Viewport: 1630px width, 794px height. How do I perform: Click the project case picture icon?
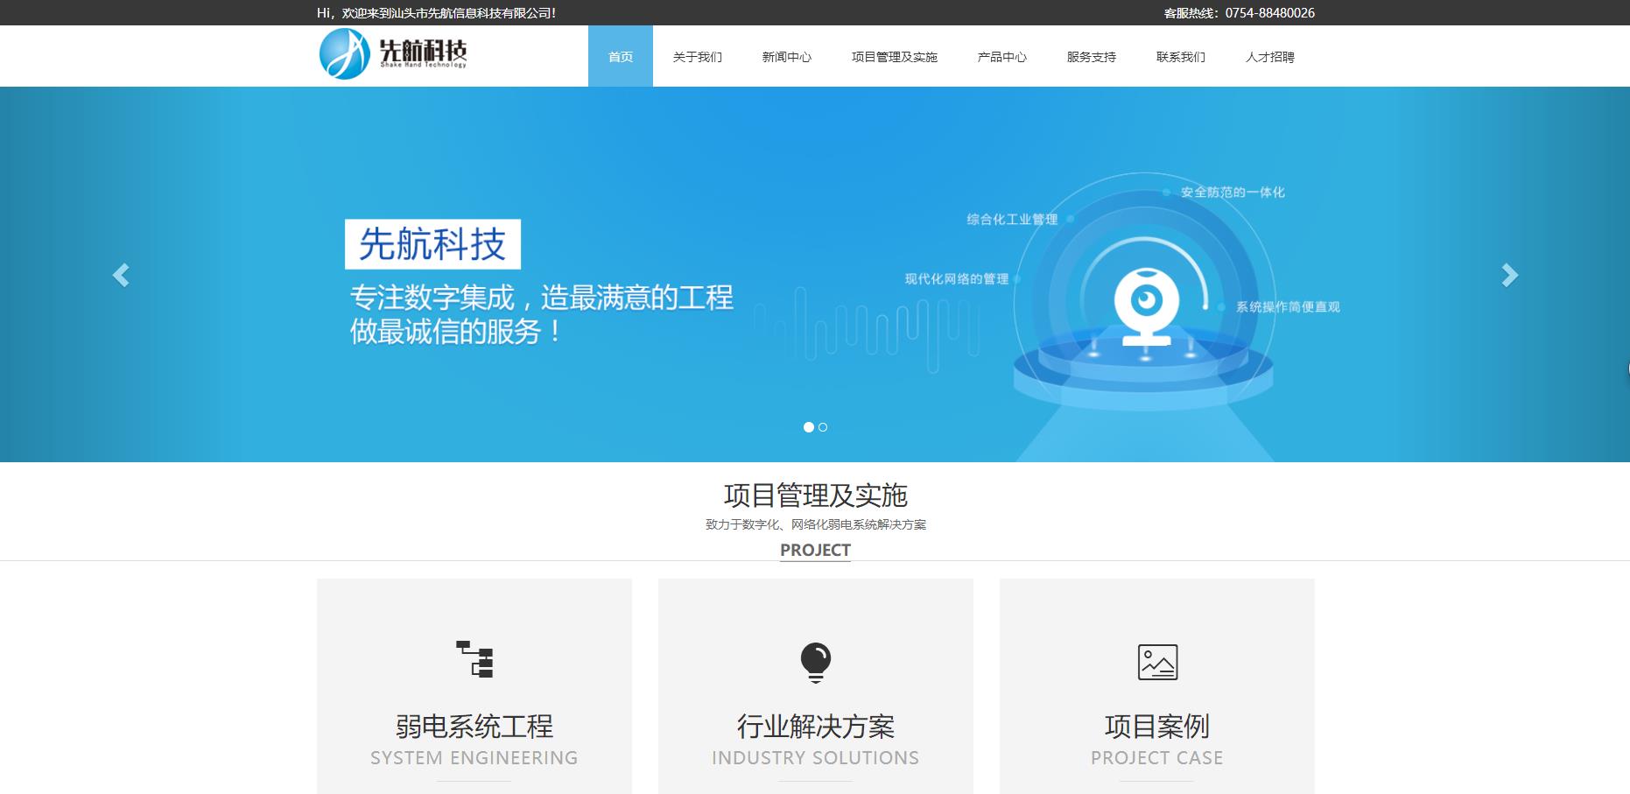click(1156, 662)
